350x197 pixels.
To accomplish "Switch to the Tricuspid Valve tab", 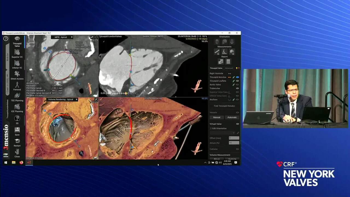I will [216, 68].
